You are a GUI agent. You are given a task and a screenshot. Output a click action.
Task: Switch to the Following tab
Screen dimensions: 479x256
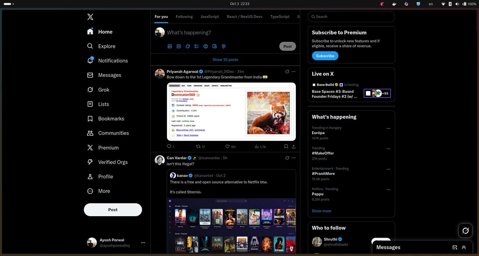[184, 17]
